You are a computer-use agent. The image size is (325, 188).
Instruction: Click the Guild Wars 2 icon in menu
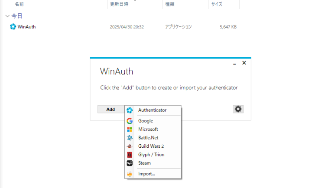point(130,146)
